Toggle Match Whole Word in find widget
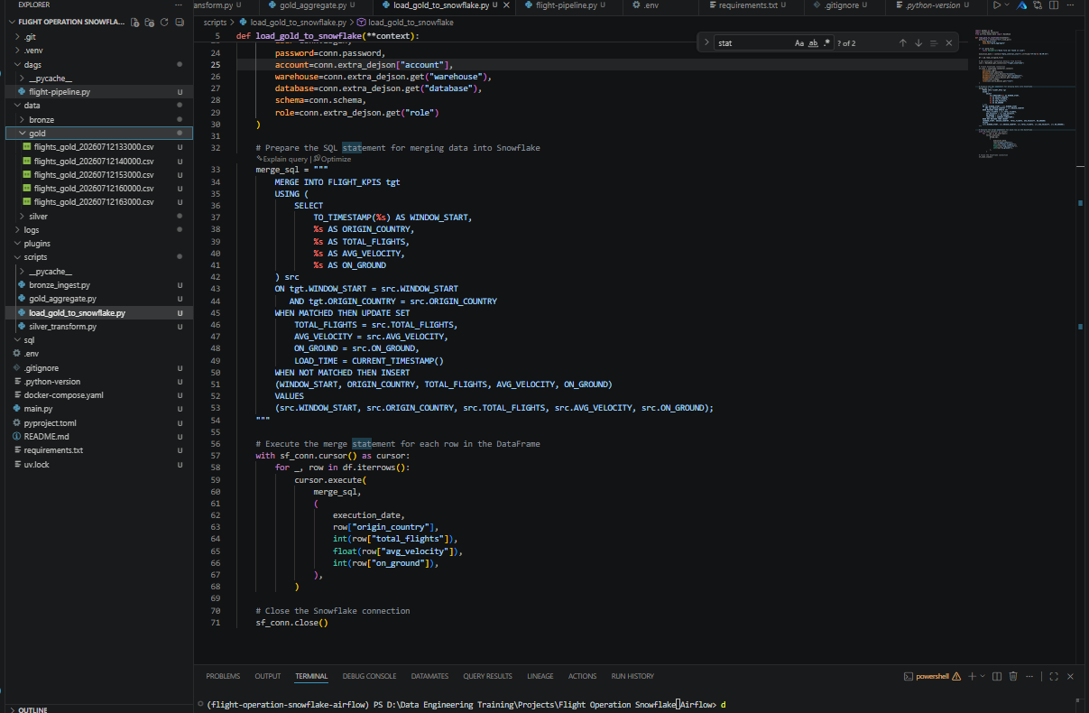1089x713 pixels. [x=813, y=42]
